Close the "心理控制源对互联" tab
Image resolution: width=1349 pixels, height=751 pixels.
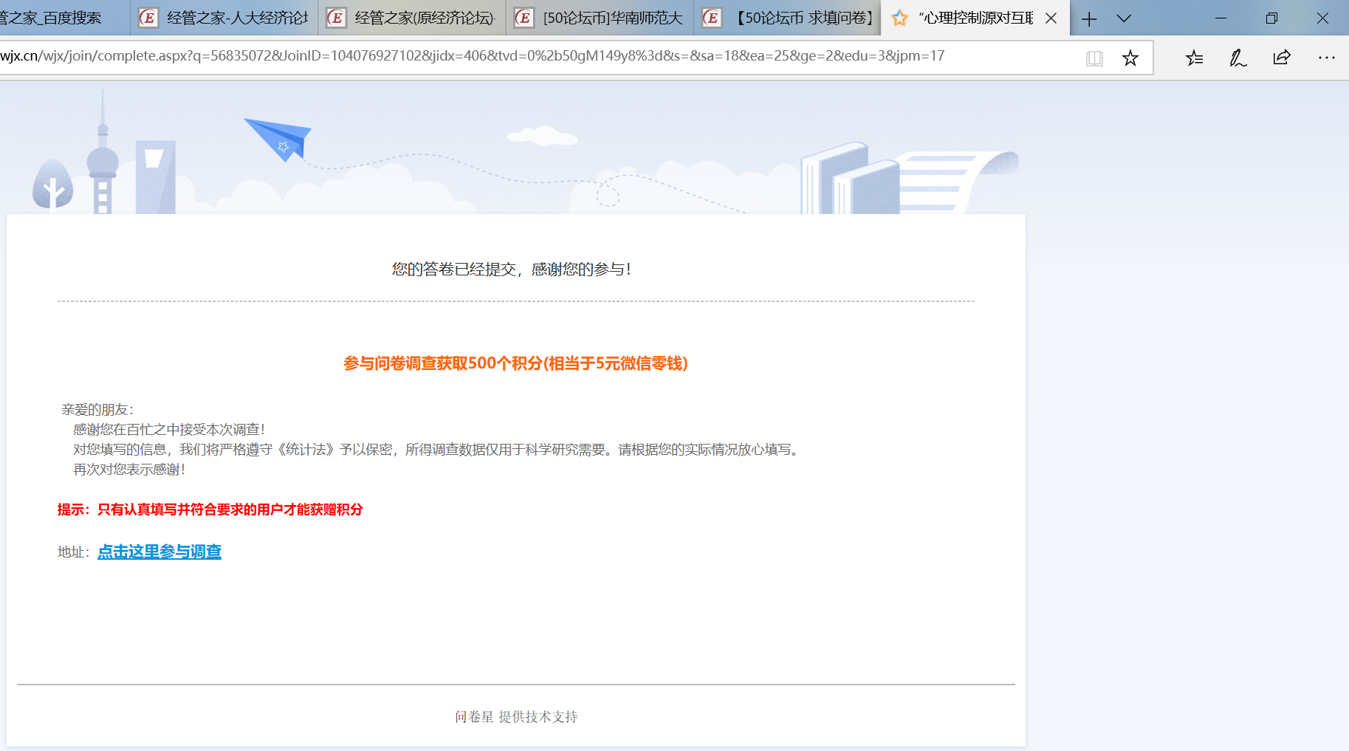click(x=1051, y=18)
